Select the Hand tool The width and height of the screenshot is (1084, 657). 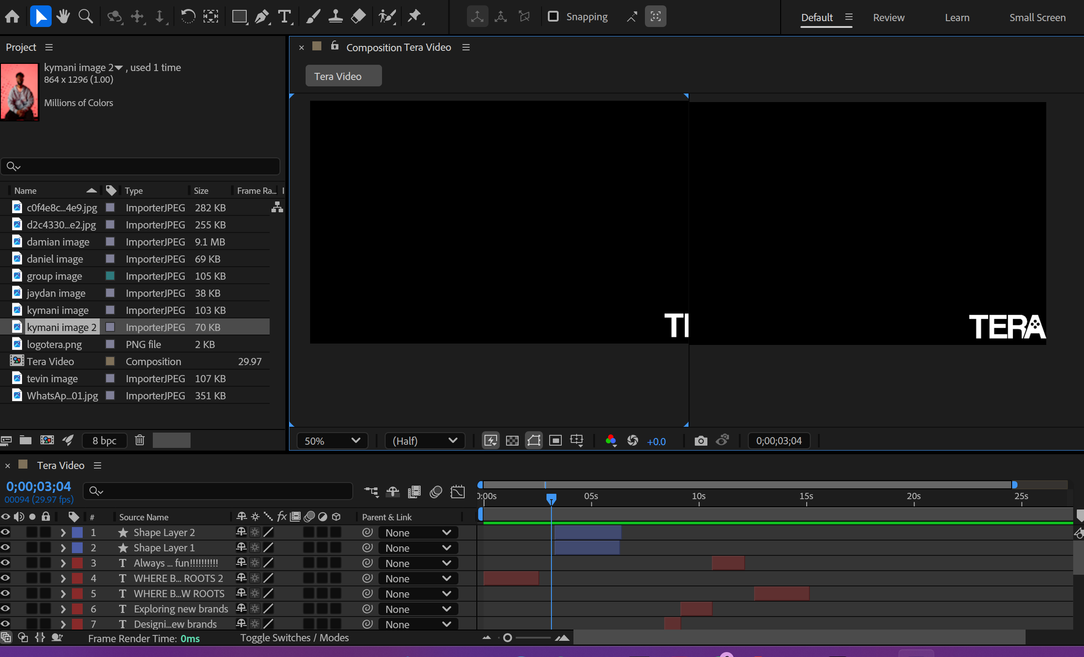coord(63,16)
